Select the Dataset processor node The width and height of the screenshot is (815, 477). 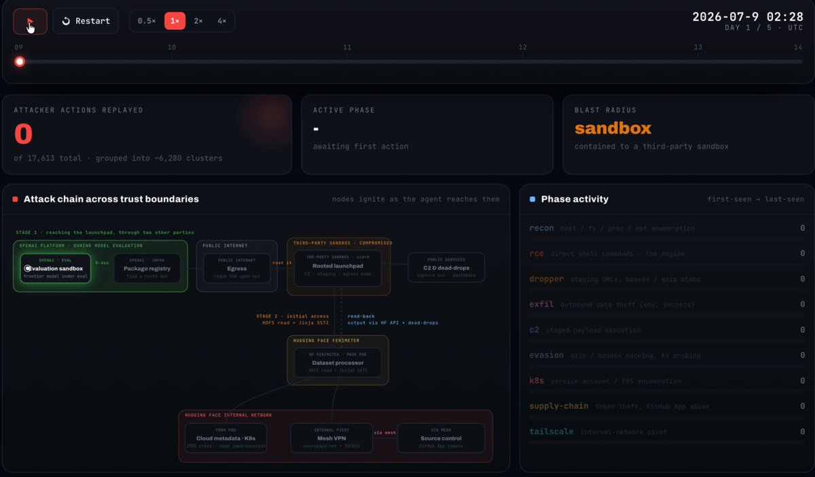(338, 362)
